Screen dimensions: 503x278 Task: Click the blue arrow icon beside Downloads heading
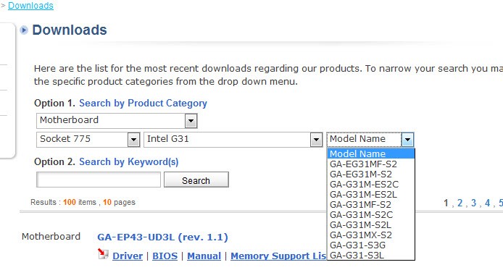pos(24,30)
